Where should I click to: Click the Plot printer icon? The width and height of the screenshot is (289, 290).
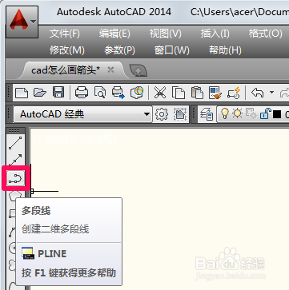tap(82, 93)
